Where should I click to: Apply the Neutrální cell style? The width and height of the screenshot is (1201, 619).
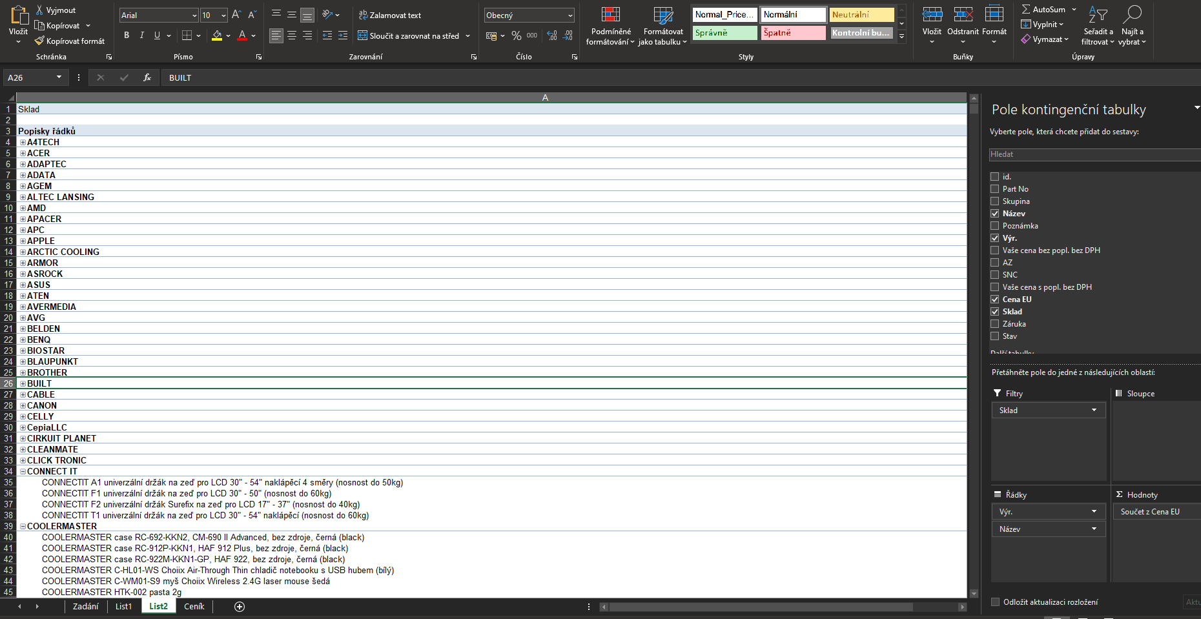[x=861, y=15]
